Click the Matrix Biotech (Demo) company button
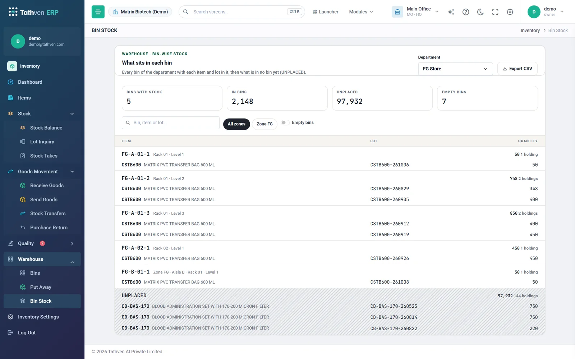The width and height of the screenshot is (575, 359). pyautogui.click(x=140, y=12)
